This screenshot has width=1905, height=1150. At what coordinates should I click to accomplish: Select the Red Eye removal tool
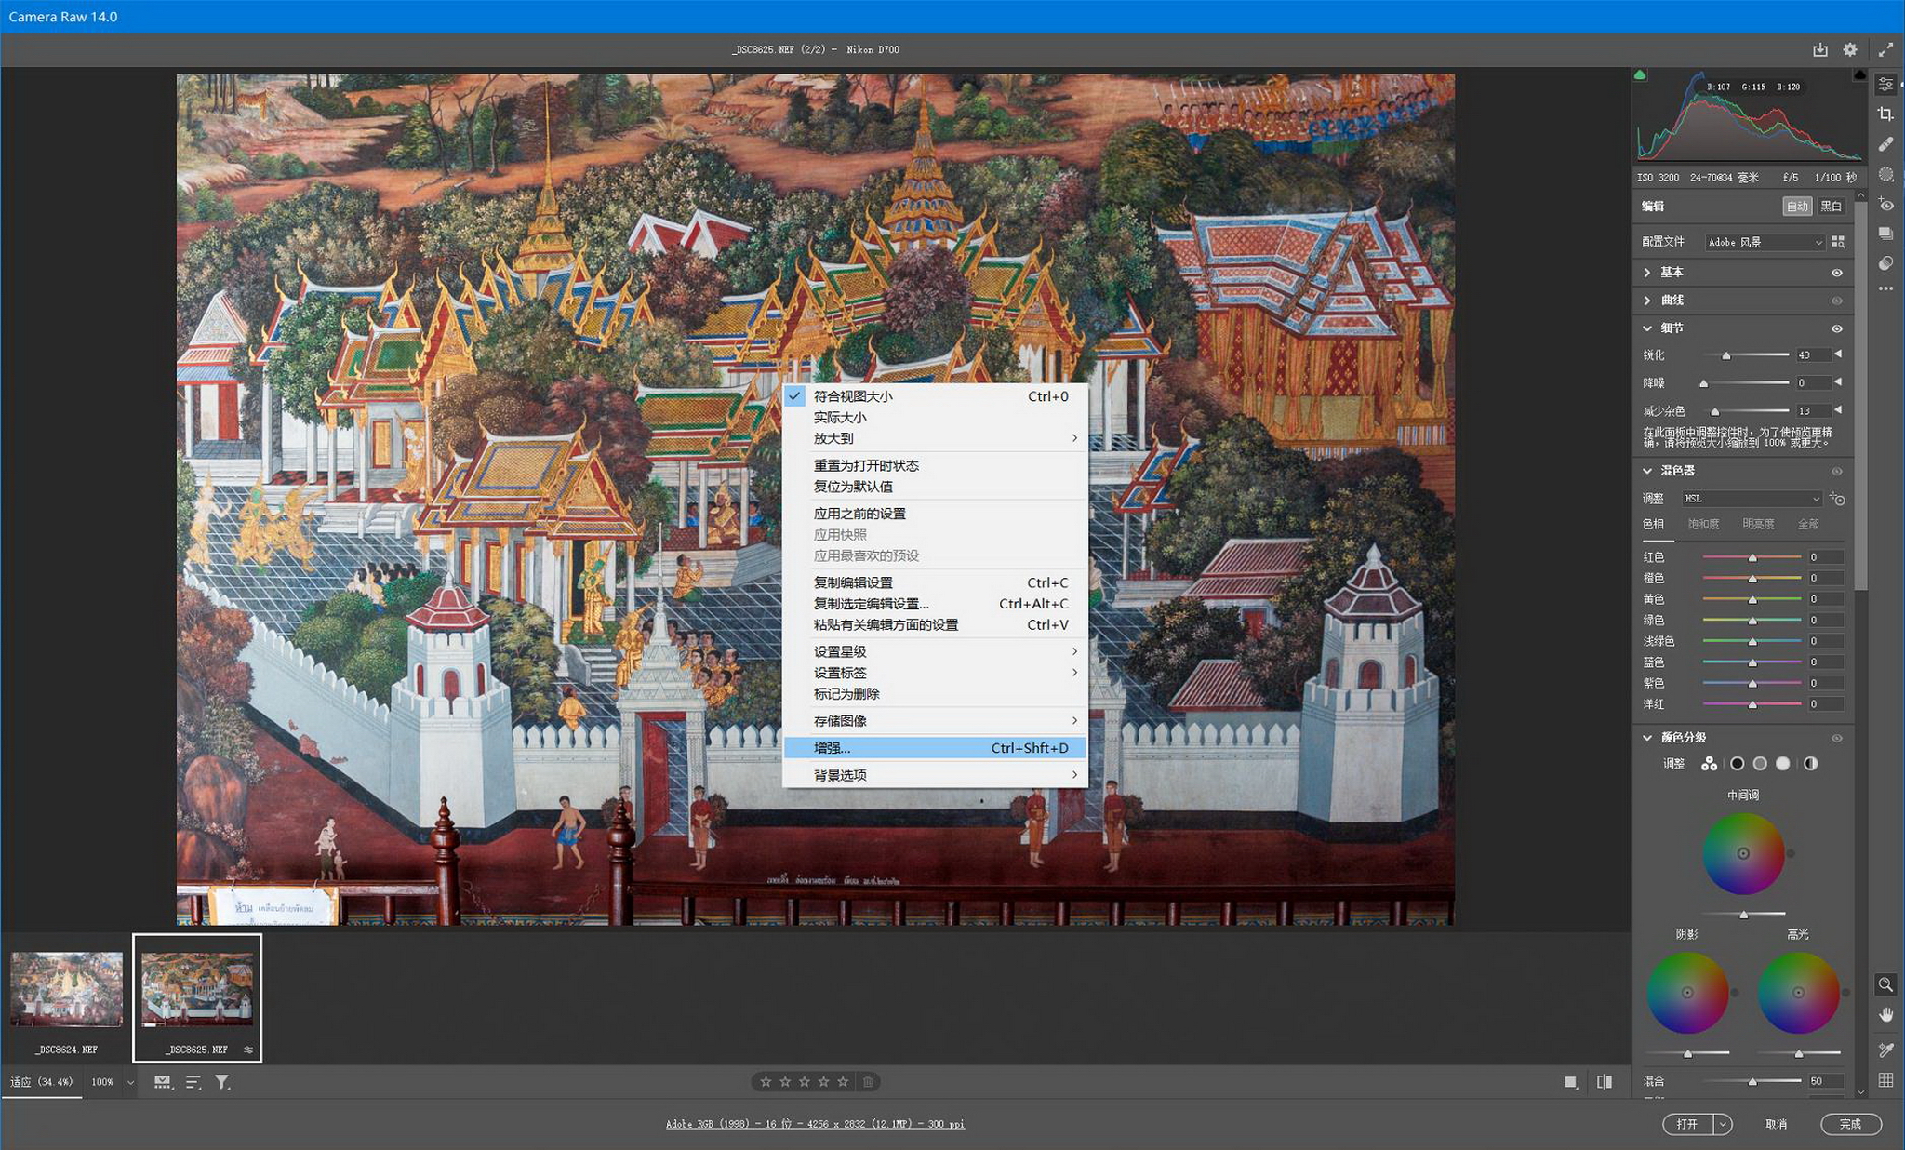pyautogui.click(x=1885, y=205)
